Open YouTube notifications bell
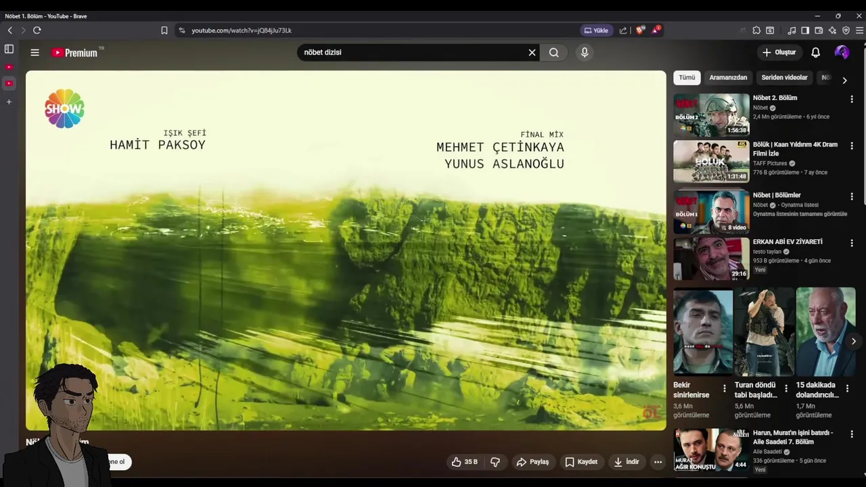 pos(816,52)
